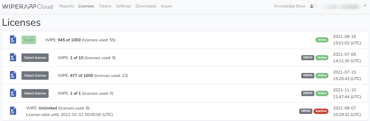Viewport: 370px width, 121px height.
Task: Open the Settings page
Action: tap(123, 6)
